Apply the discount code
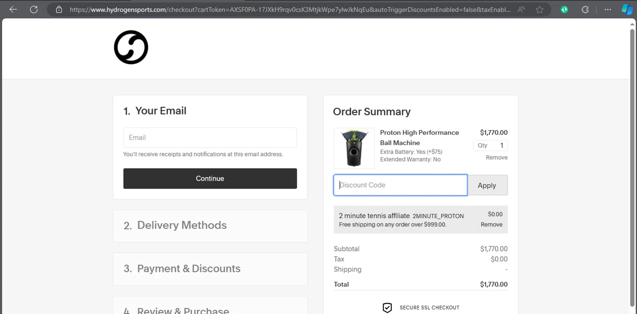The width and height of the screenshot is (637, 314). [487, 185]
